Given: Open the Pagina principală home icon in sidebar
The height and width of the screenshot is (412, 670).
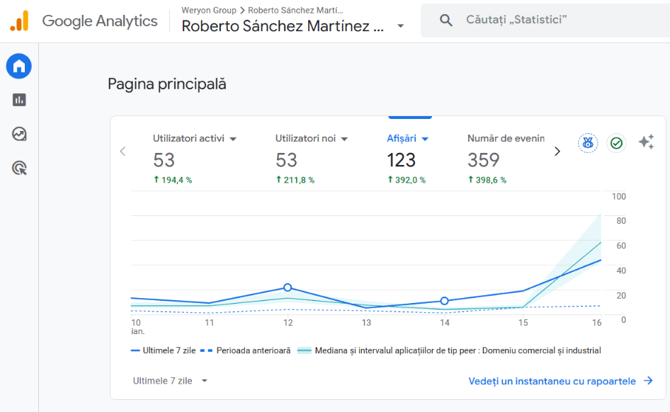Looking at the screenshot, I should pyautogui.click(x=18, y=66).
